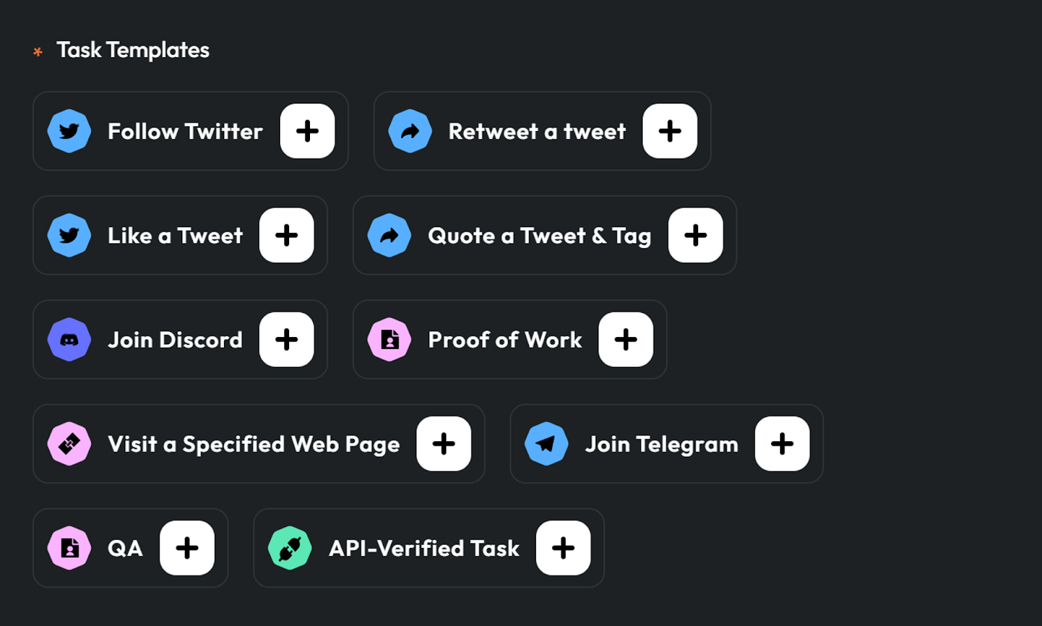Click the arrow icon beside Quote a Tweet & Tag
The width and height of the screenshot is (1042, 626).
[389, 236]
